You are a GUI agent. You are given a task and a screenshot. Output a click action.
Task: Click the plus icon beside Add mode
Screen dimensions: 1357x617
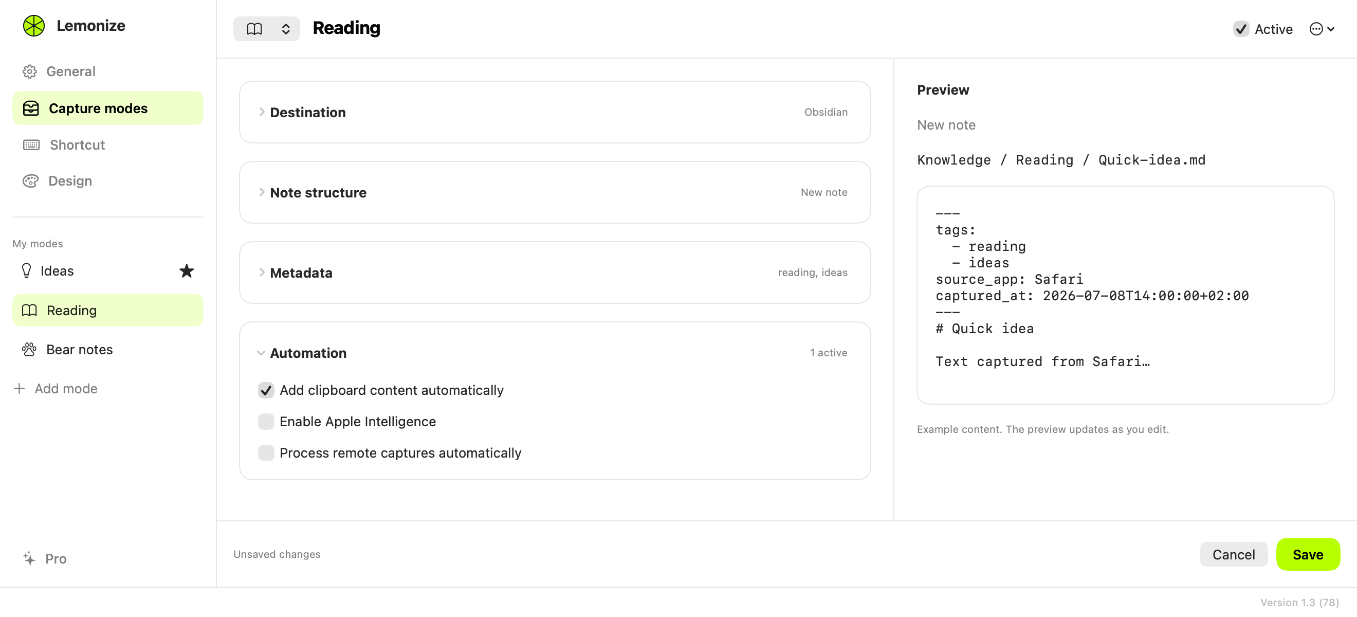20,388
